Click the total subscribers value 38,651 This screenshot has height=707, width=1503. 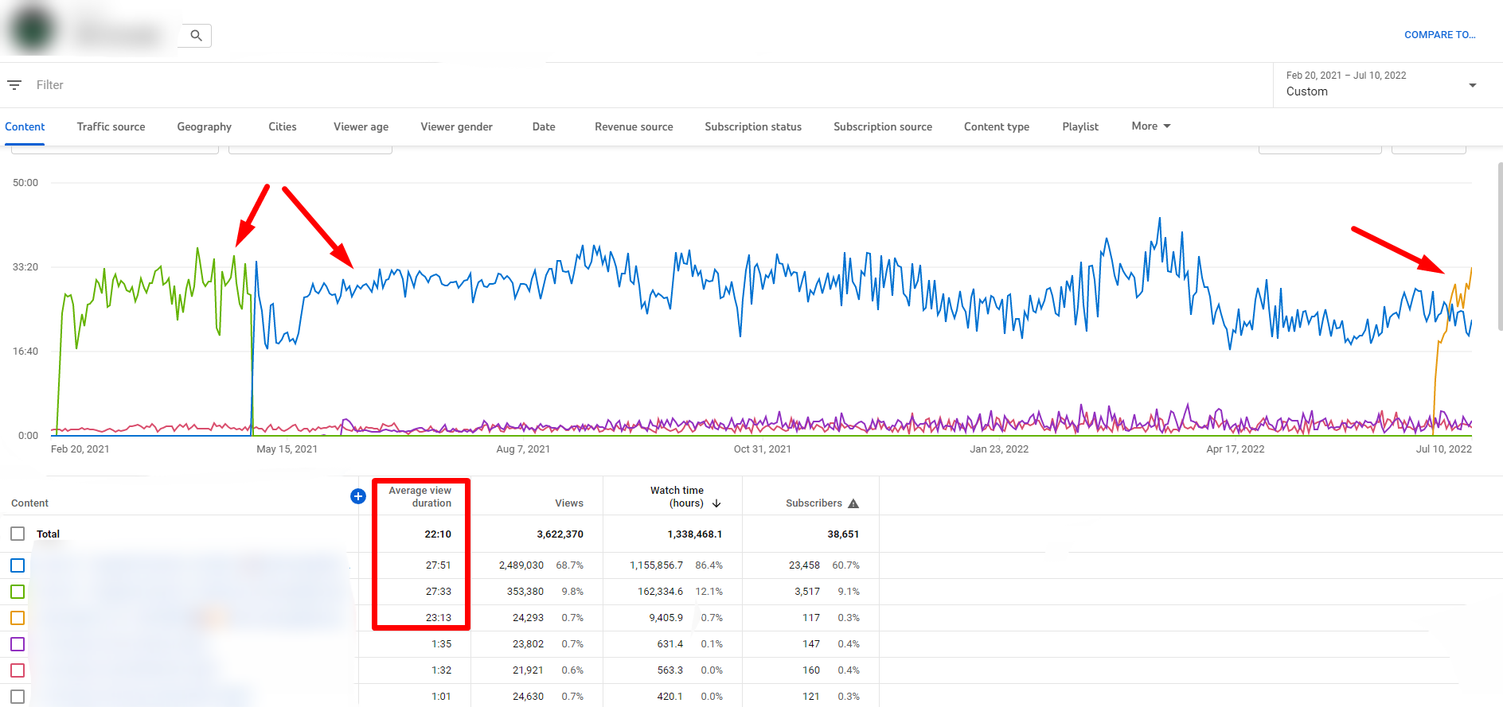coord(843,534)
